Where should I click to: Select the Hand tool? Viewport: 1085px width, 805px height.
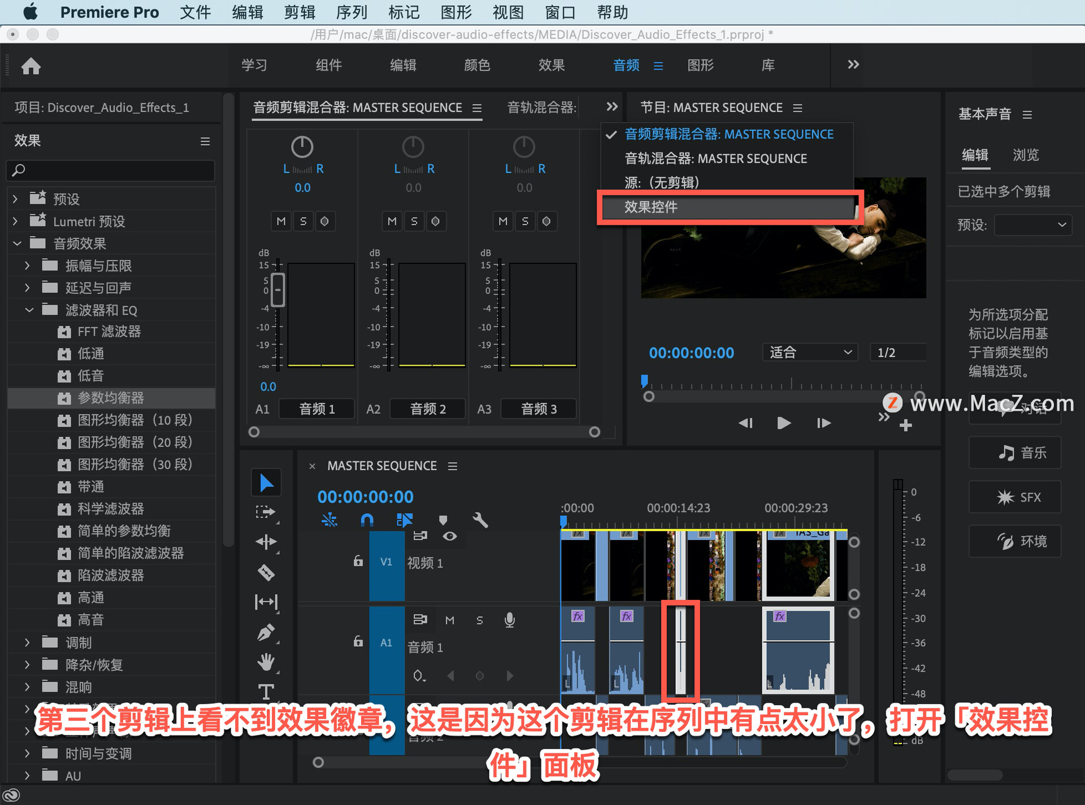[x=266, y=662]
